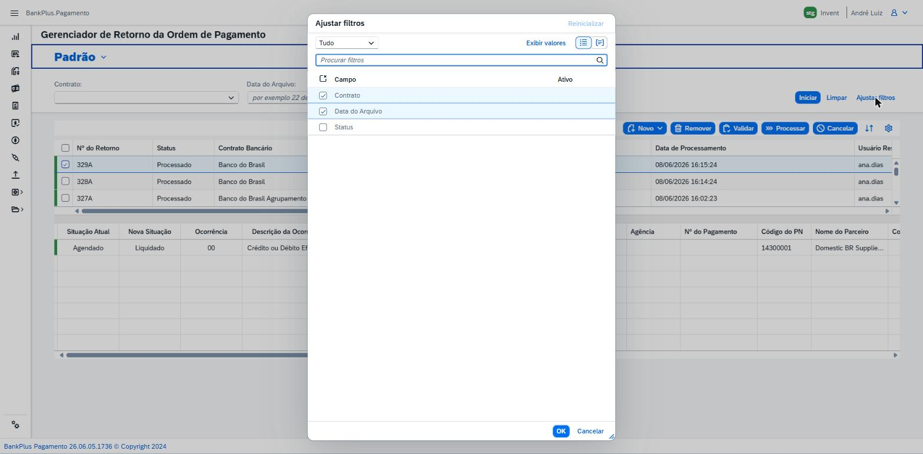Click the magnifier in Procurar filtros field
This screenshot has height=454, width=923.
point(600,60)
